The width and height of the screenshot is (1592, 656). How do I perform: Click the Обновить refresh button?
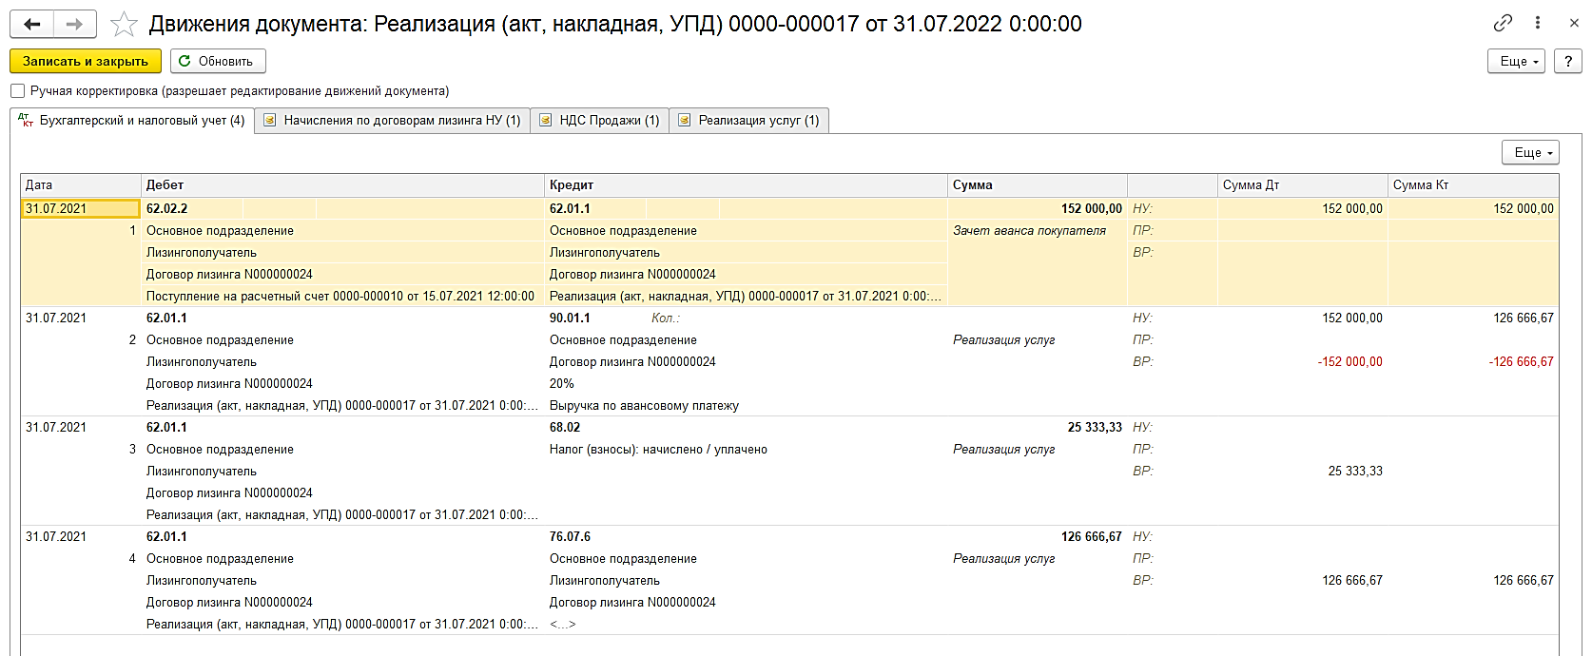pos(218,61)
